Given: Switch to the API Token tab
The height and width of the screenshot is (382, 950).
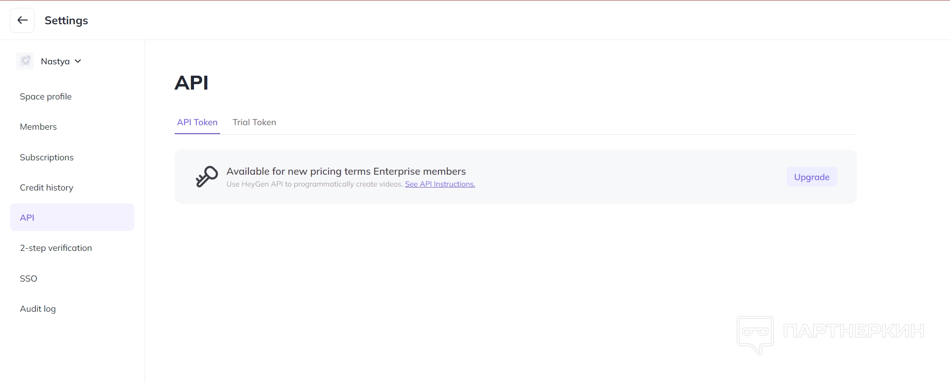Looking at the screenshot, I should tap(197, 122).
